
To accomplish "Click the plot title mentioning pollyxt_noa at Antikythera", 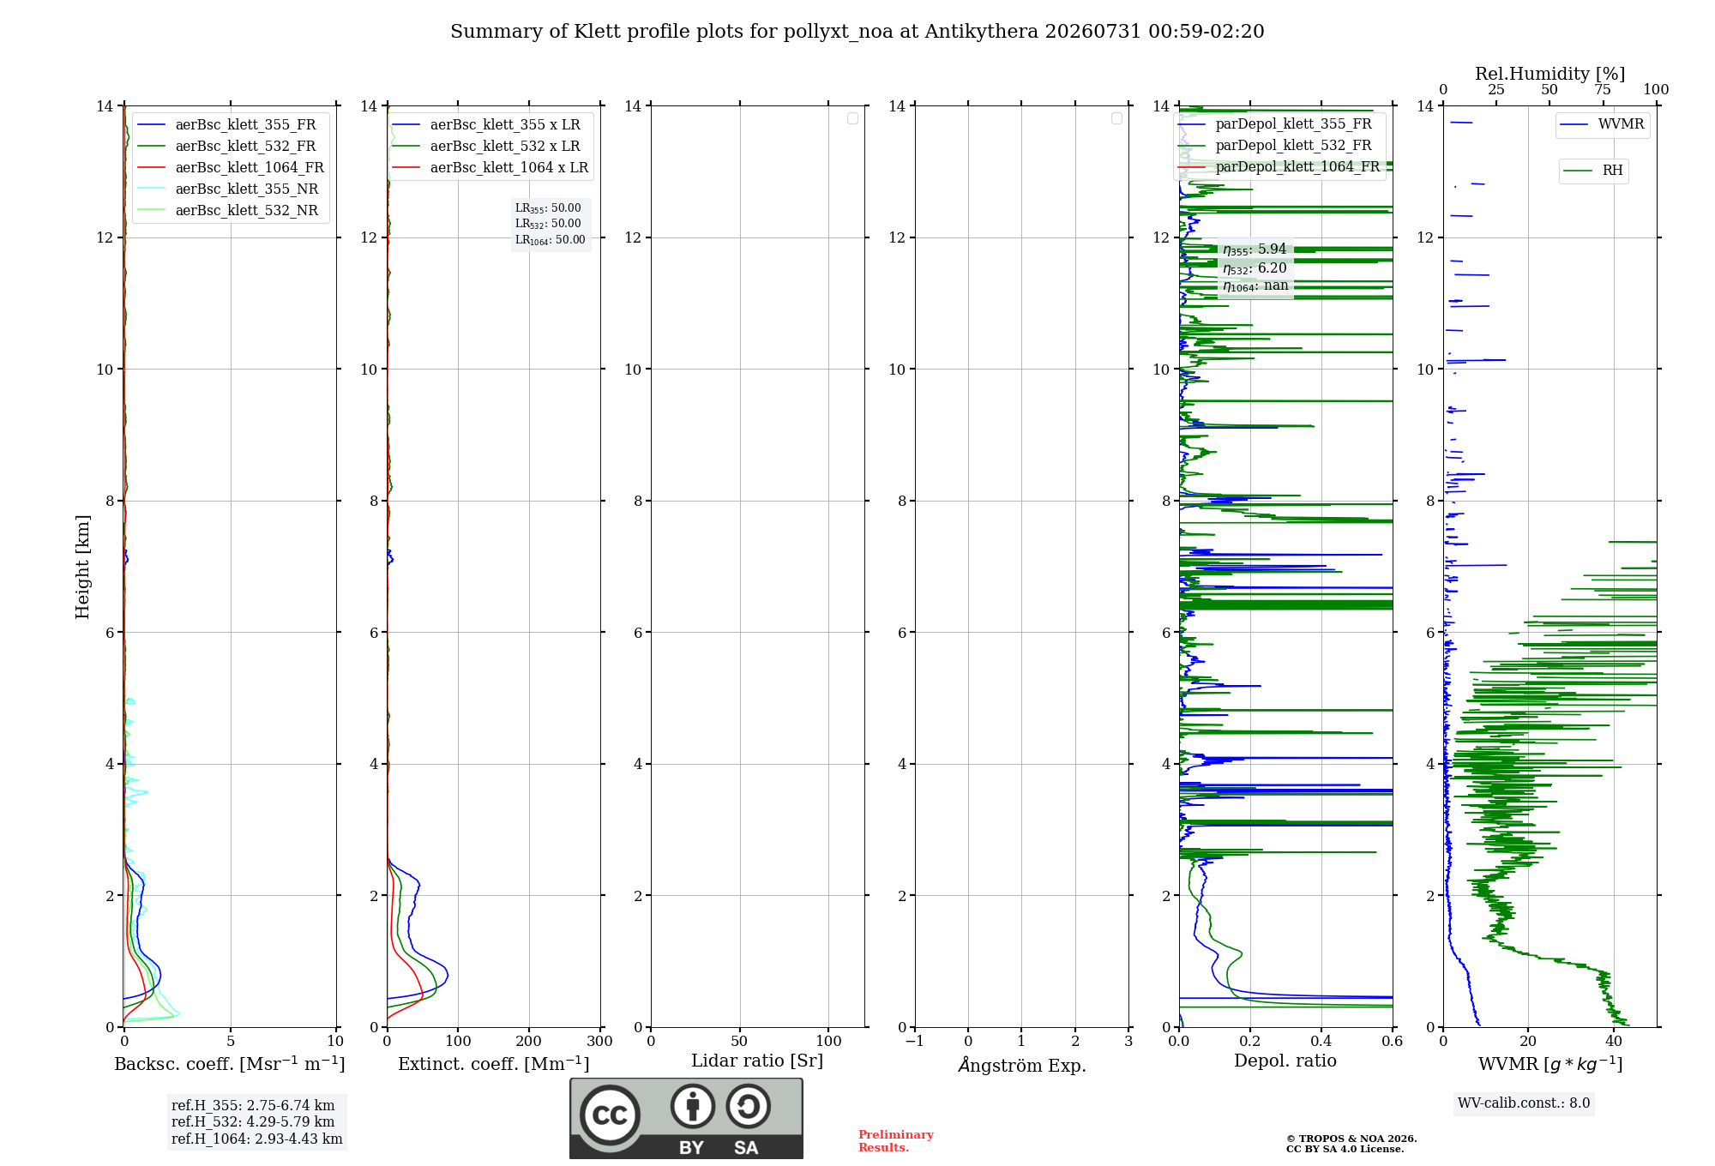I will pyautogui.click(x=857, y=32).
